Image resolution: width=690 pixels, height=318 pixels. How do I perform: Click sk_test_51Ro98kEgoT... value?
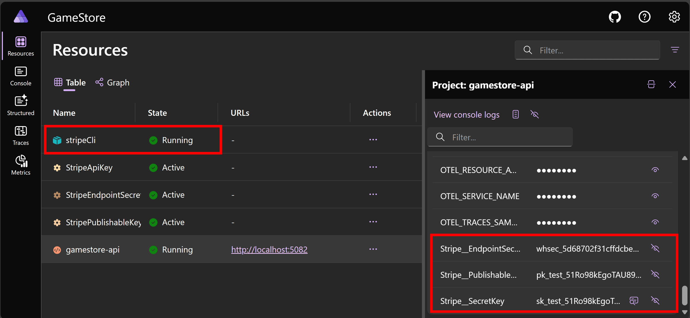tap(578, 301)
